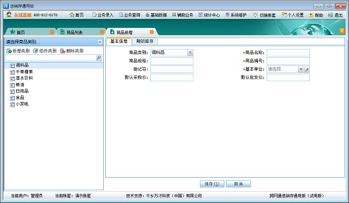
Task: Click the 商品名称 input field
Action: click(x=288, y=53)
